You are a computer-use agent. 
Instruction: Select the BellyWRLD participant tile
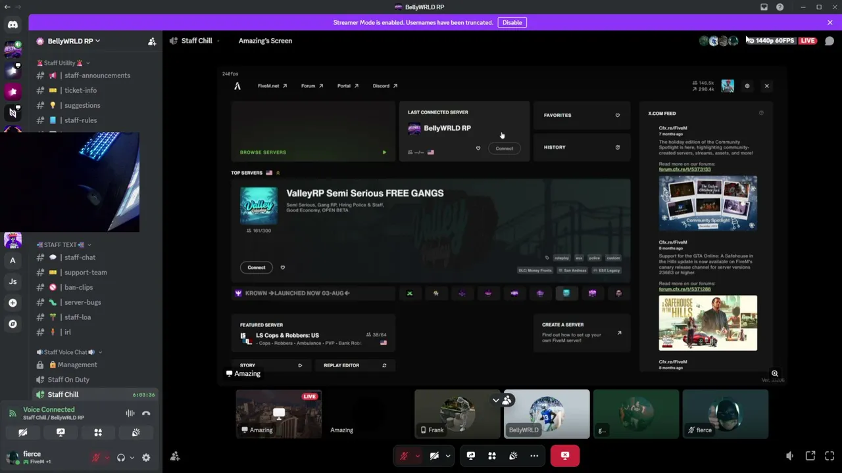(x=547, y=414)
